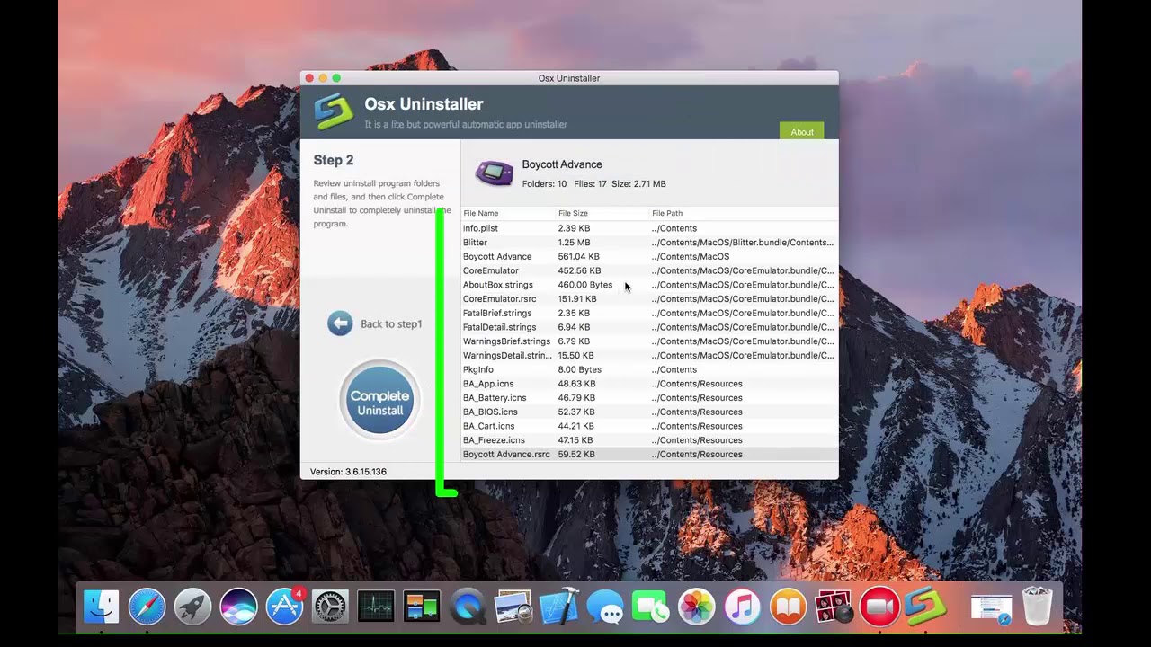Click Osx Uninstaller icon in dock
Viewport: 1151px width, 647px height.
coord(926,607)
